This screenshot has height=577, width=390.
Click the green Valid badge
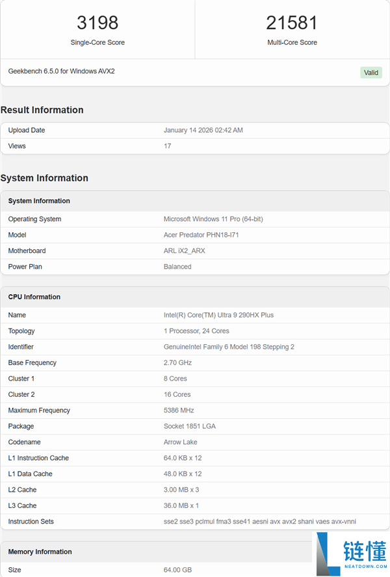point(371,72)
